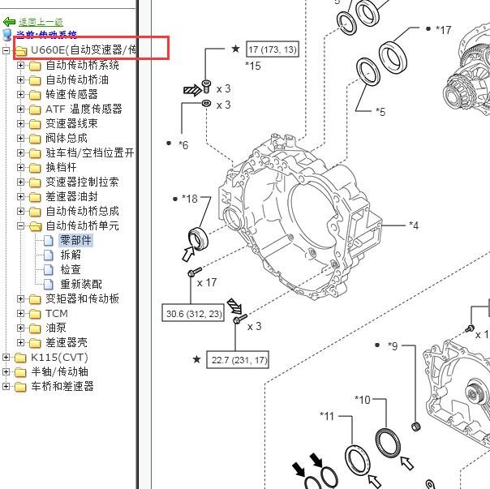Click the 阀体总成 folder icon
The height and width of the screenshot is (489, 490).
35,139
